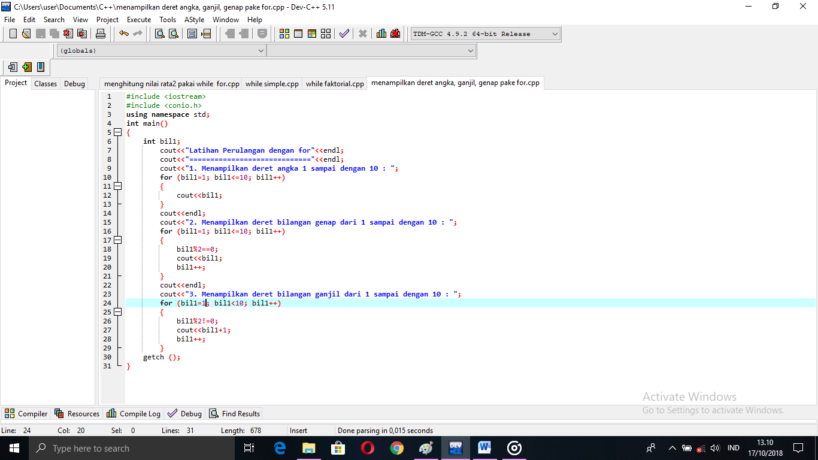Click the Save file icon
This screenshot has width=818, height=460.
(x=40, y=34)
